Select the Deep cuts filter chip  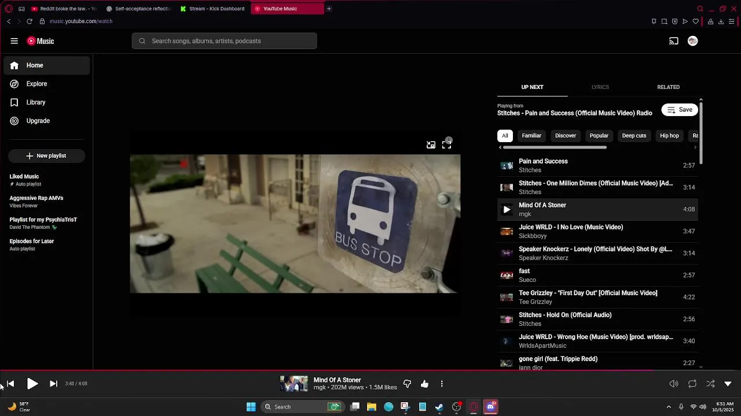click(634, 136)
